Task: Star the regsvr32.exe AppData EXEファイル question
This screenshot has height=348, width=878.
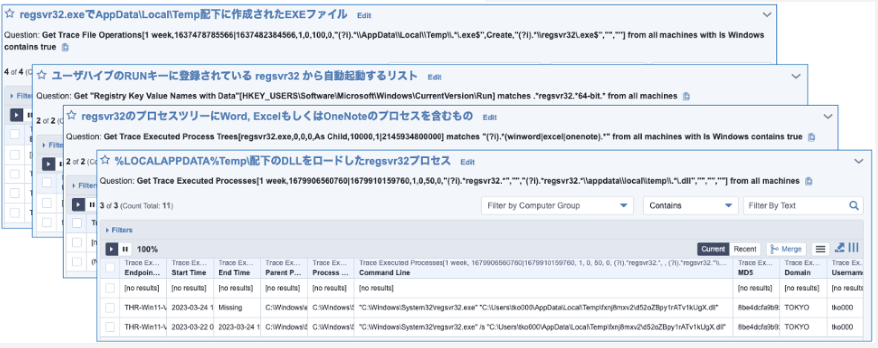Action: coord(10,14)
